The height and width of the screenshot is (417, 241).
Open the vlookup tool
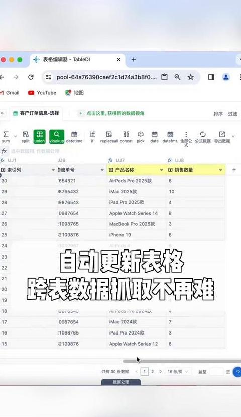[x=57, y=137]
